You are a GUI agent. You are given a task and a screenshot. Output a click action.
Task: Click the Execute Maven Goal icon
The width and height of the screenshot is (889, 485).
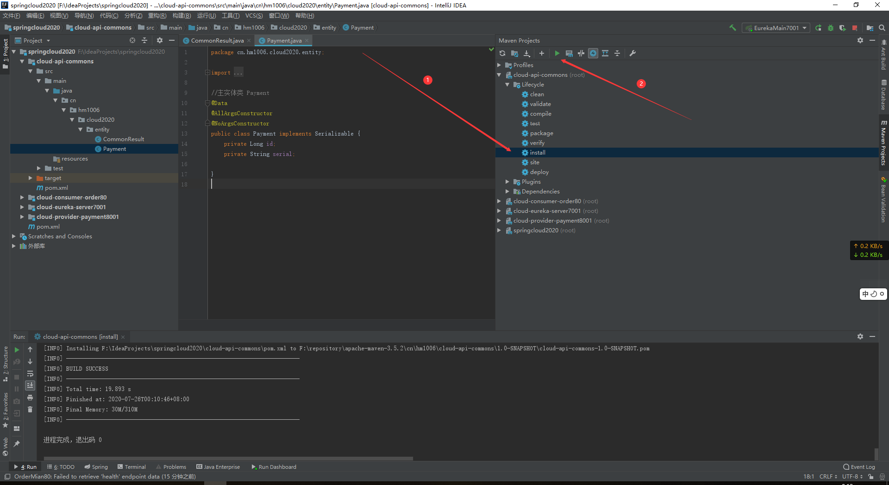tap(569, 53)
